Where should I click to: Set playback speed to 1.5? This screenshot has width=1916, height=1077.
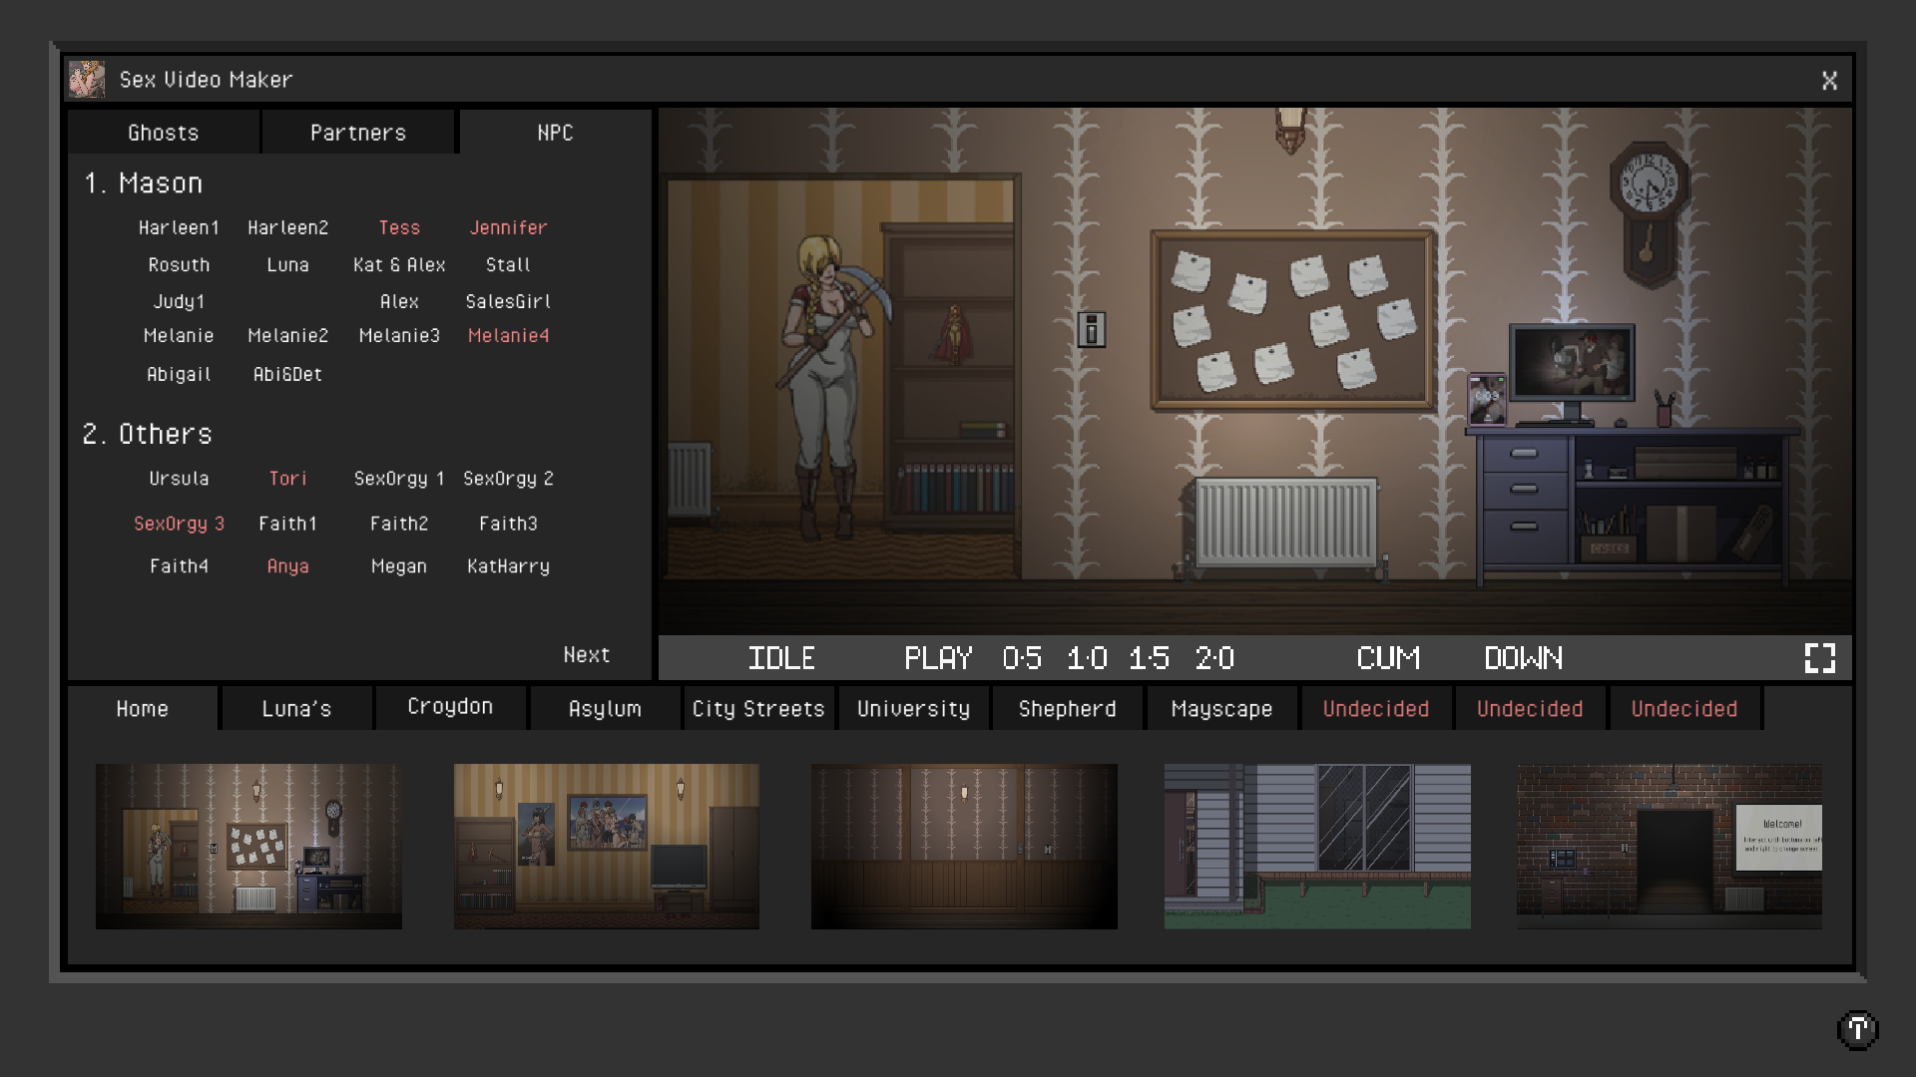[1149, 658]
